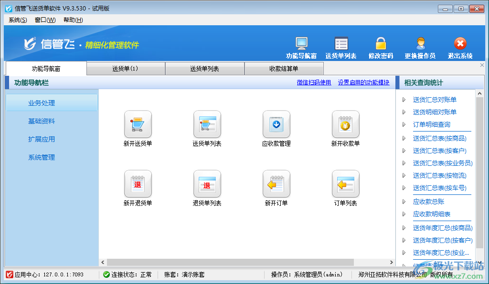Screen dimensions: 489x284
Task: Switch to the 收款结算单 tab
Action: point(284,69)
